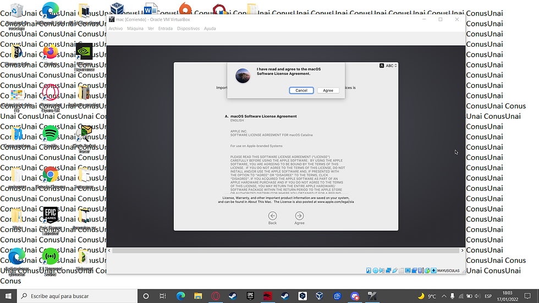
Task: Confirm with Agree in the license dialog
Action: [x=328, y=90]
